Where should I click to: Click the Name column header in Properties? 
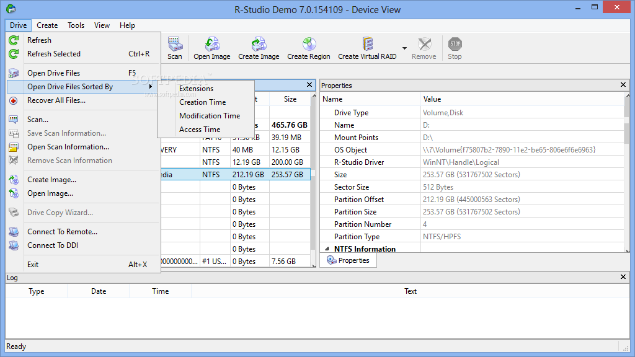tap(370, 99)
